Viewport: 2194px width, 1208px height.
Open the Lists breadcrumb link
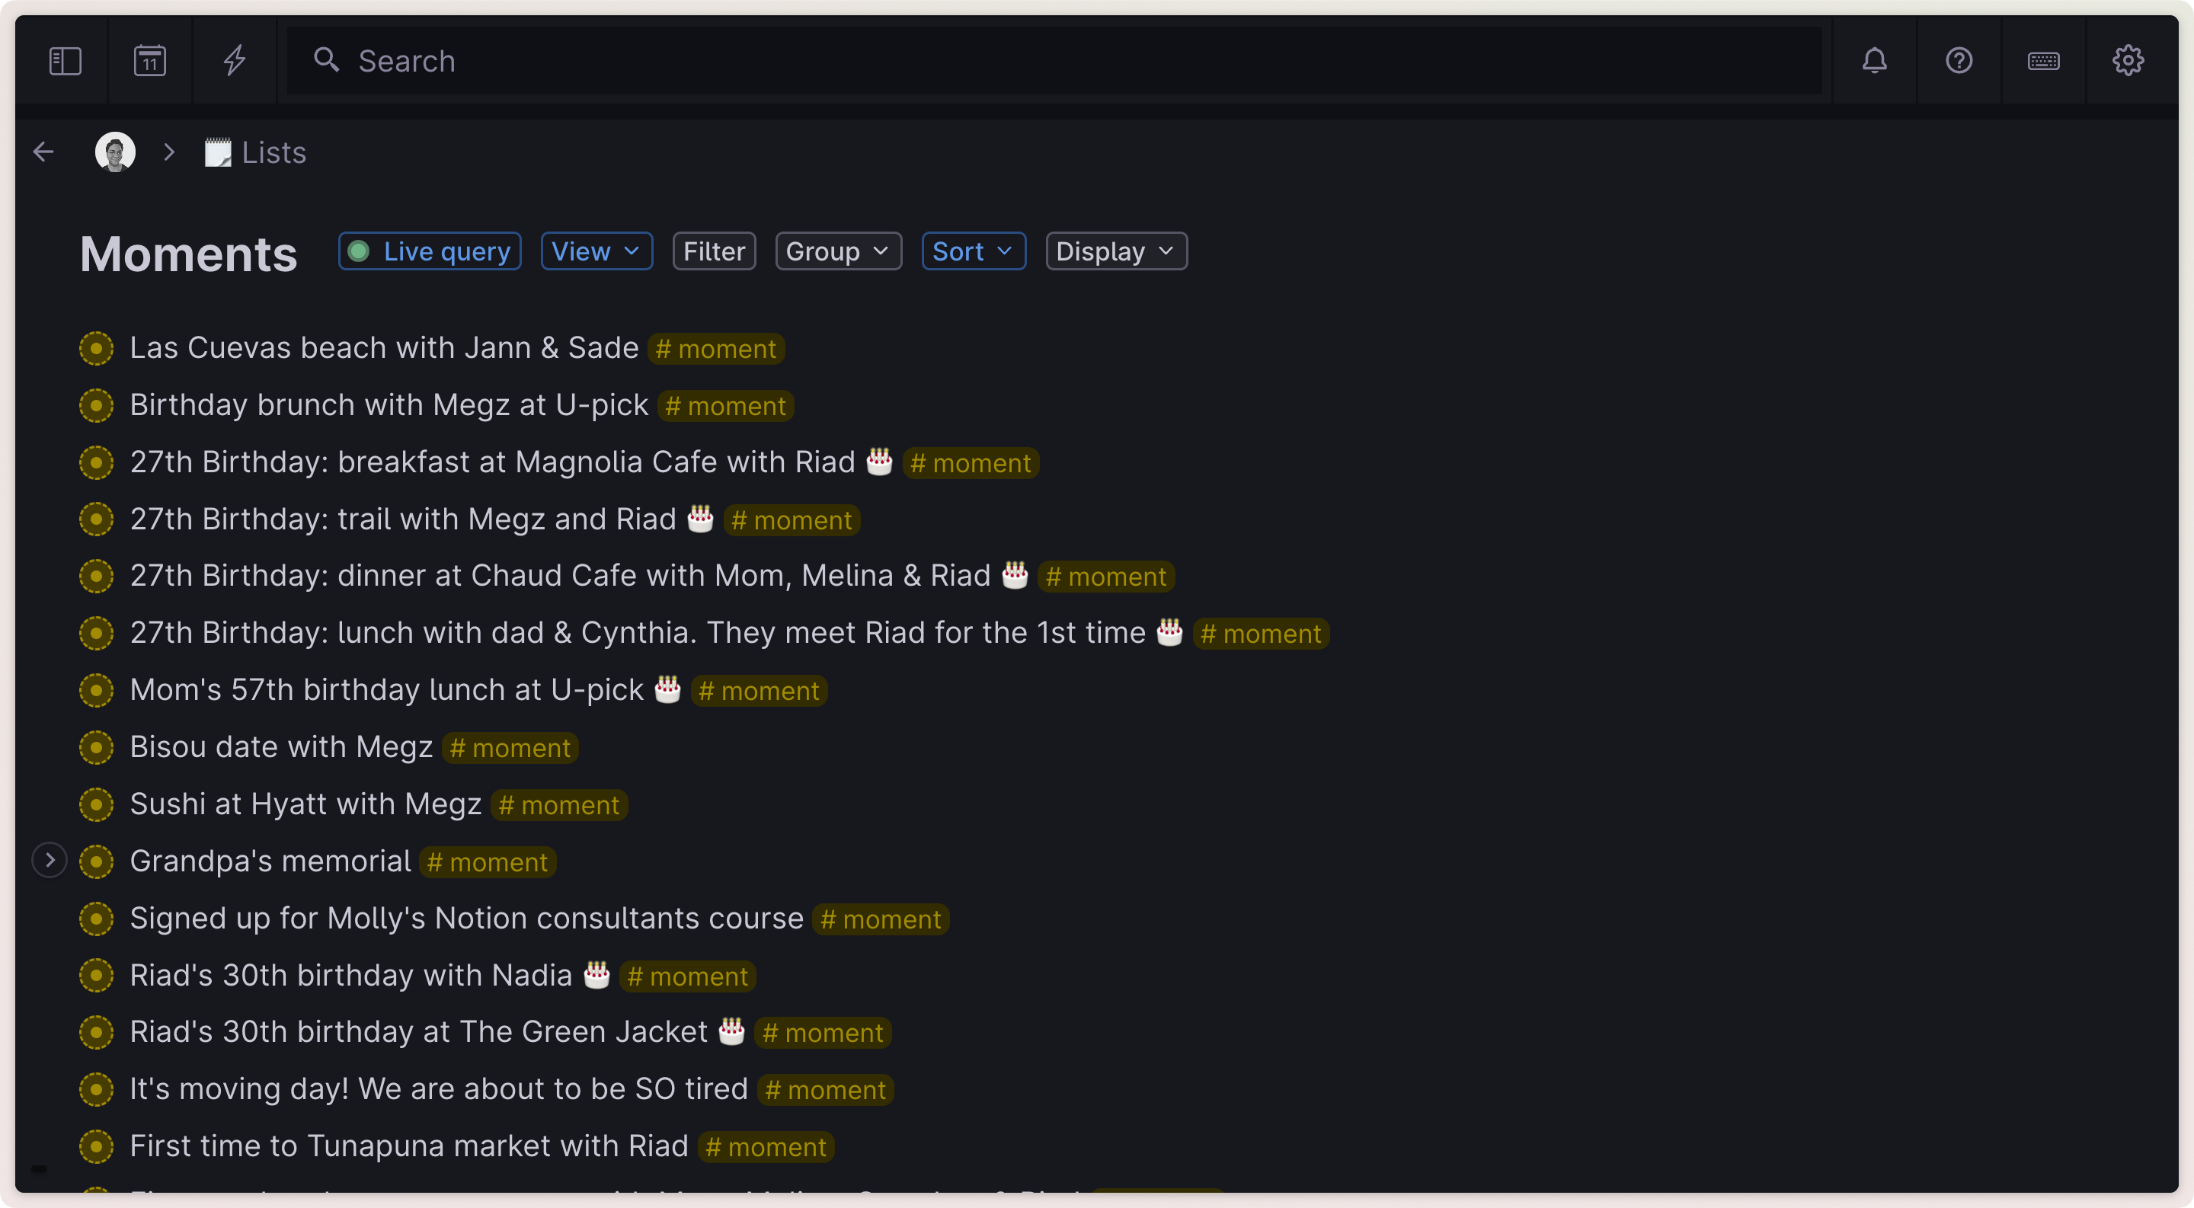click(273, 152)
